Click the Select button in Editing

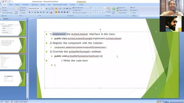[134, 13]
